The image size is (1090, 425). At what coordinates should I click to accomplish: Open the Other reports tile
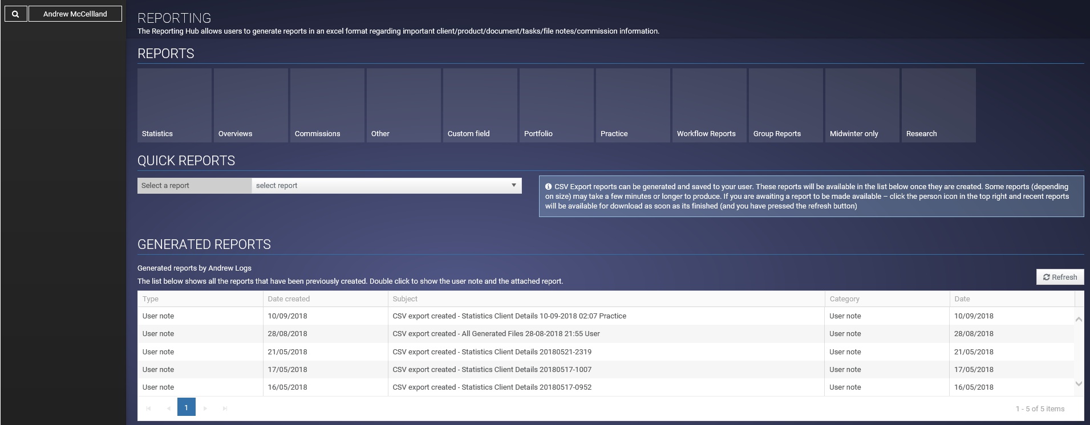(x=404, y=105)
